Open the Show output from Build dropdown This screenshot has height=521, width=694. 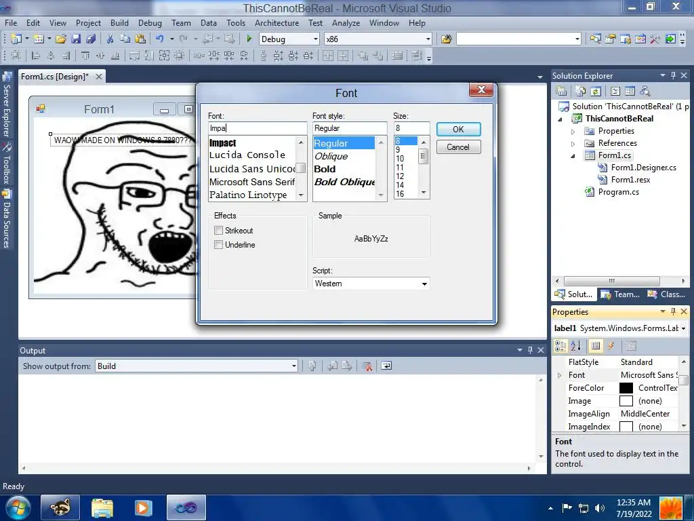click(x=293, y=366)
